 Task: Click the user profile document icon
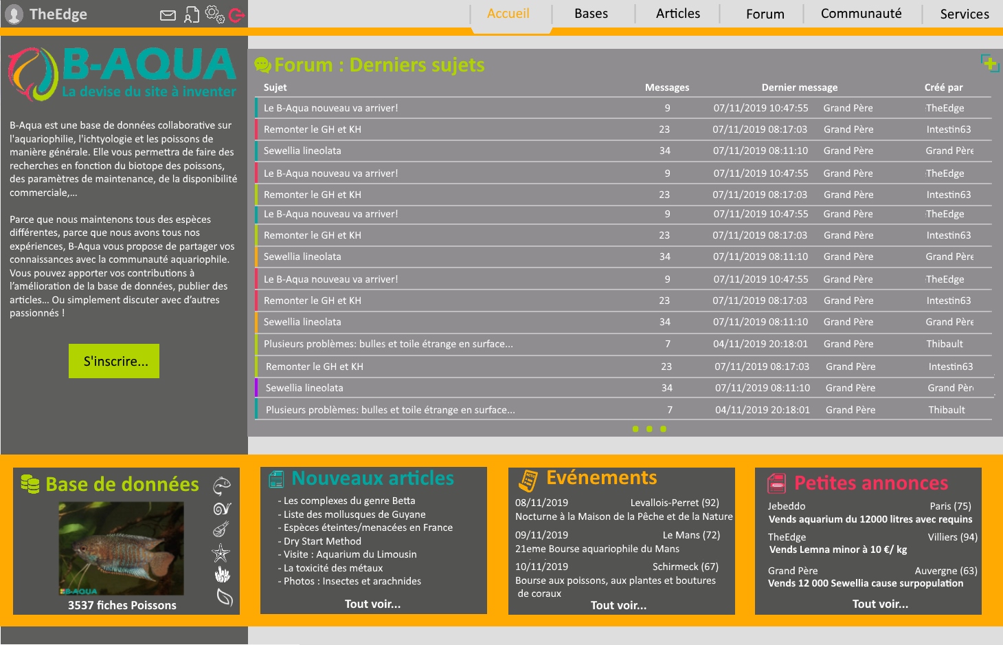(x=192, y=14)
